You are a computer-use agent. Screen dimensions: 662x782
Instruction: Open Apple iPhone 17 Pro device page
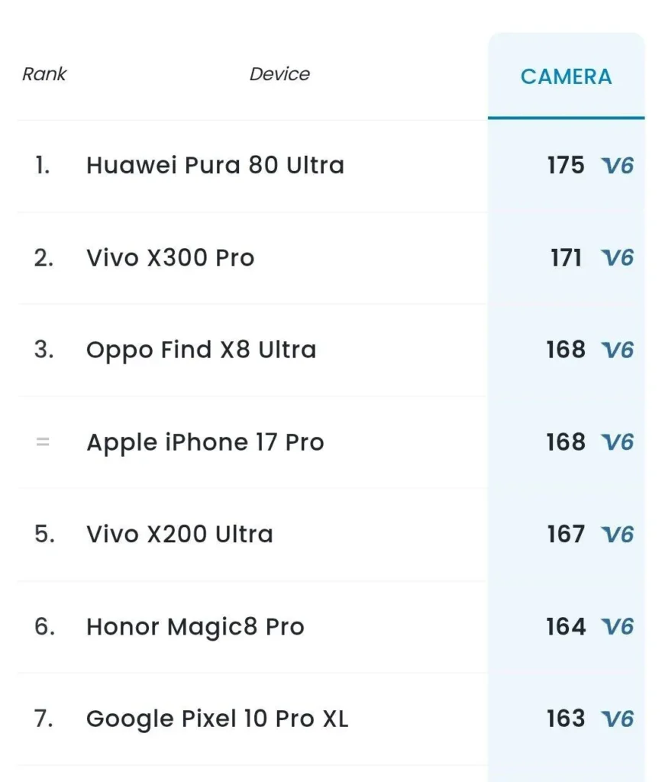[205, 442]
